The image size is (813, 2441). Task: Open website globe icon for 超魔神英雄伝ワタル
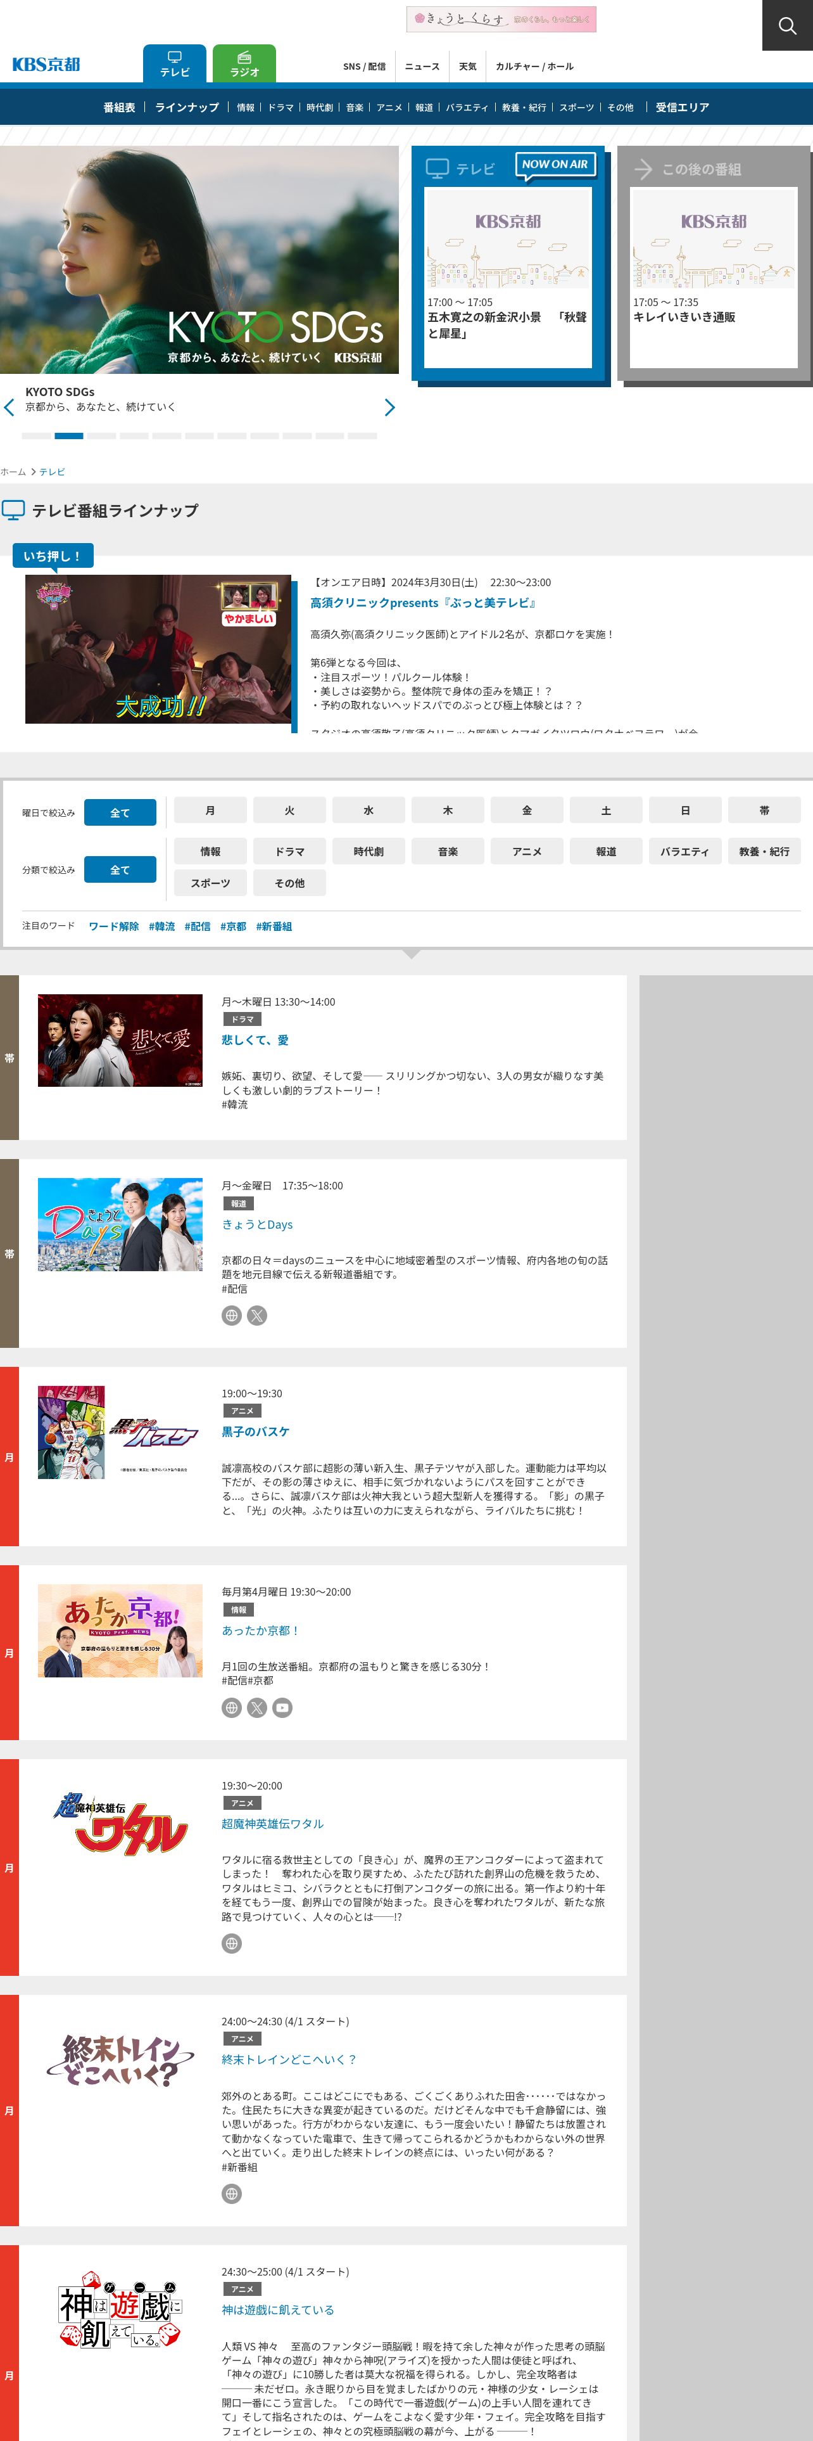pos(232,1944)
